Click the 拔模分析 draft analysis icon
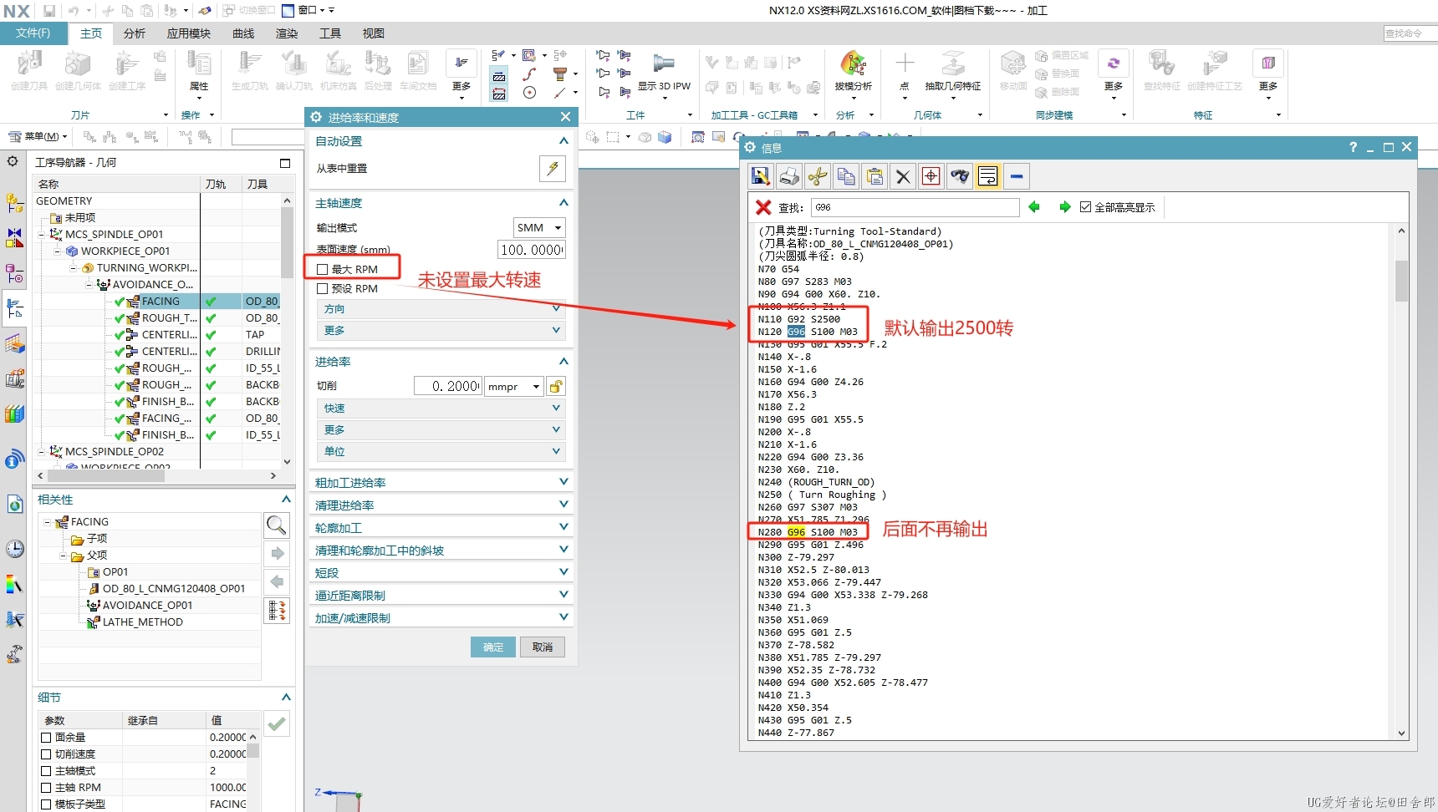Image resolution: width=1438 pixels, height=812 pixels. click(x=853, y=63)
